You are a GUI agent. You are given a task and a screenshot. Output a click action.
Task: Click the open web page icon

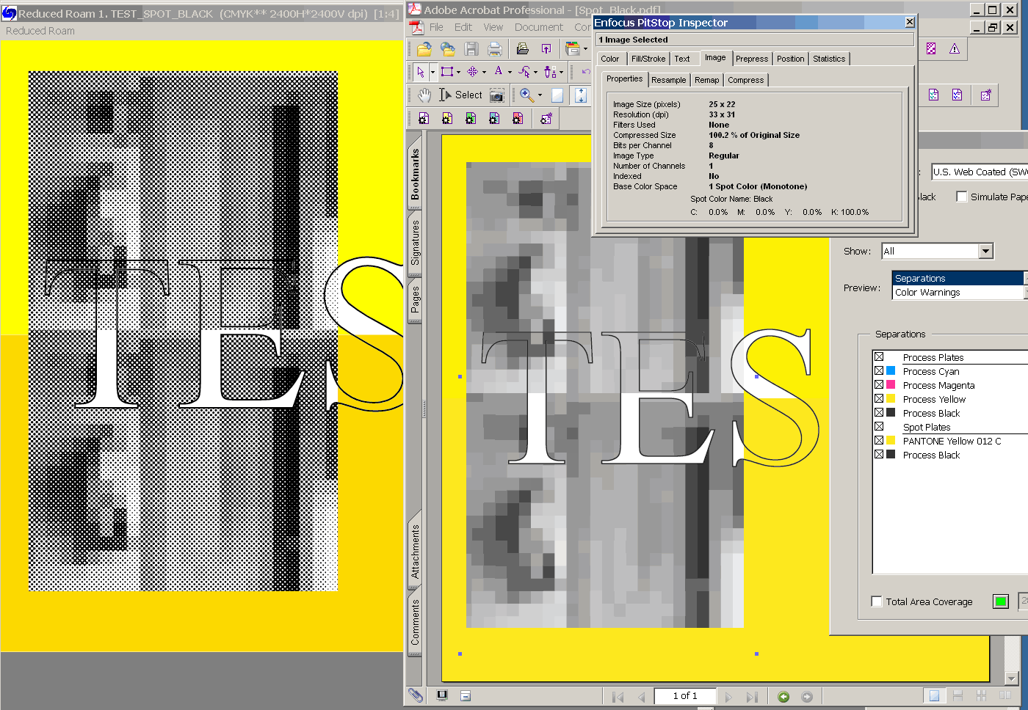pos(448,49)
